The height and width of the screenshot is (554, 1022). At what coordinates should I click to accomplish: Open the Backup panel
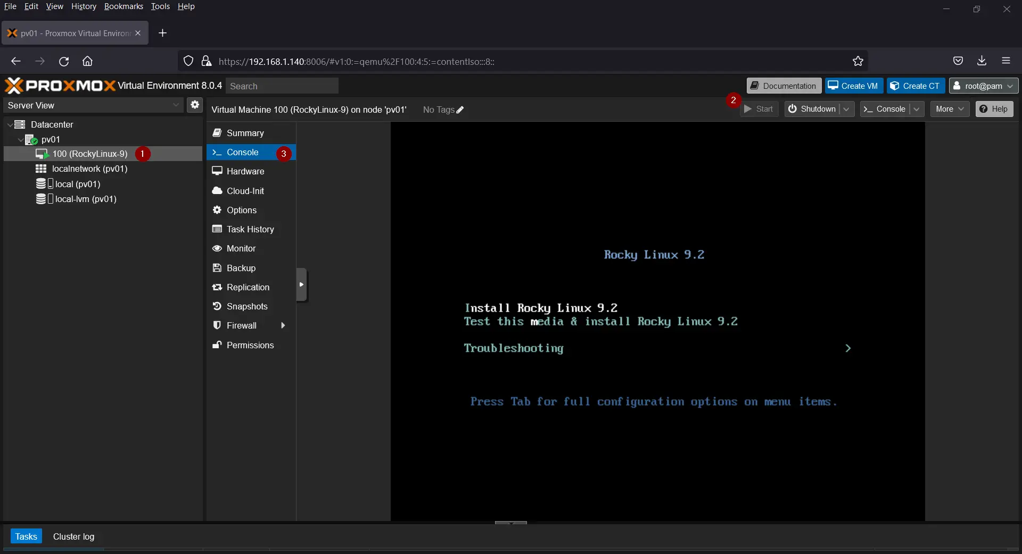[251, 268]
